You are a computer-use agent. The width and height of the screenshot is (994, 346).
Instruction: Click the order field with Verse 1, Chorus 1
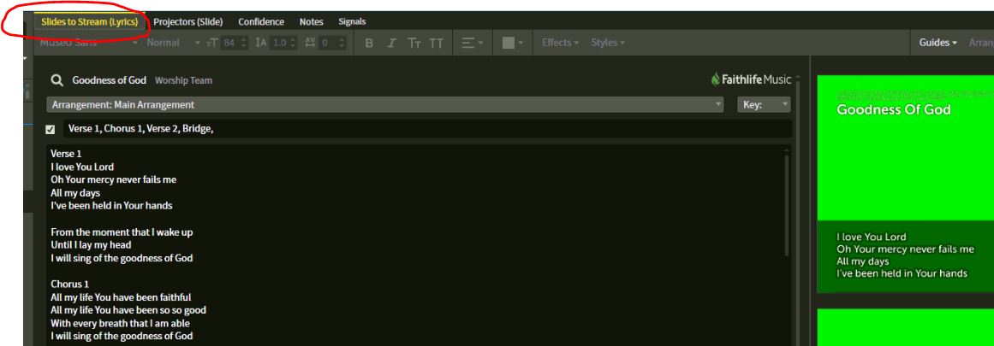tap(424, 129)
